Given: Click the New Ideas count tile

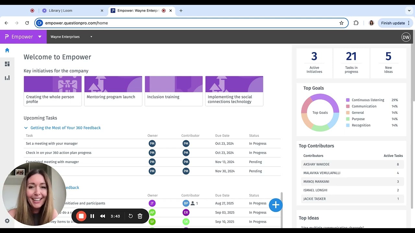Looking at the screenshot, I should point(388,63).
